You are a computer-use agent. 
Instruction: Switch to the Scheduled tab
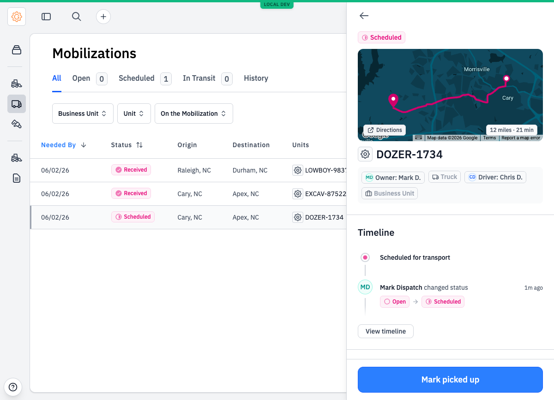(145, 78)
